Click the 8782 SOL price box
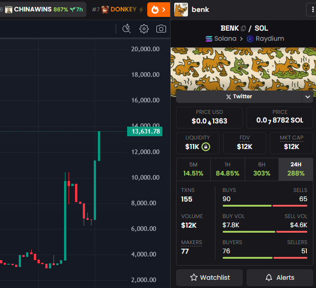 (x=280, y=117)
